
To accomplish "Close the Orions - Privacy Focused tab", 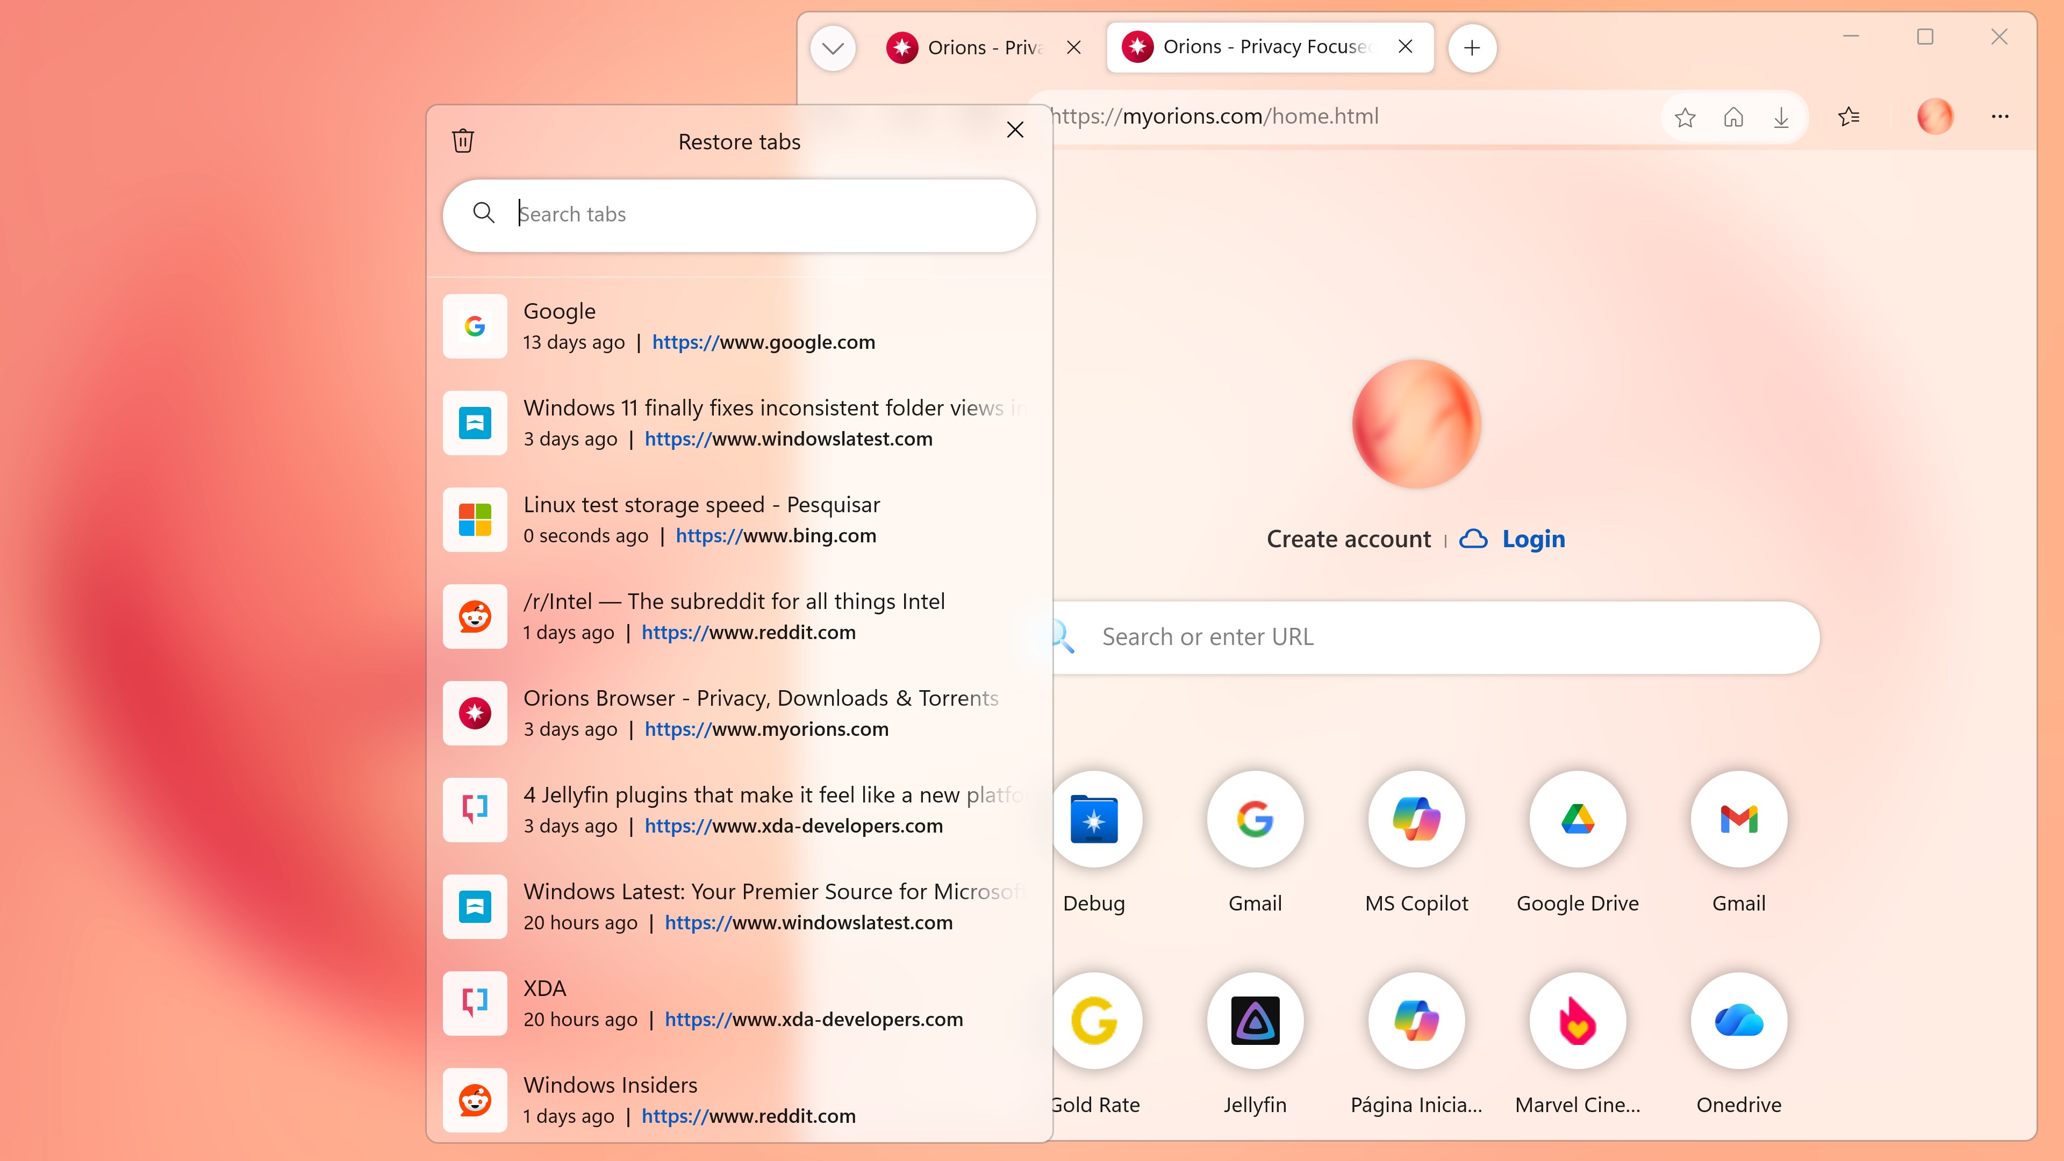I will pos(1406,47).
